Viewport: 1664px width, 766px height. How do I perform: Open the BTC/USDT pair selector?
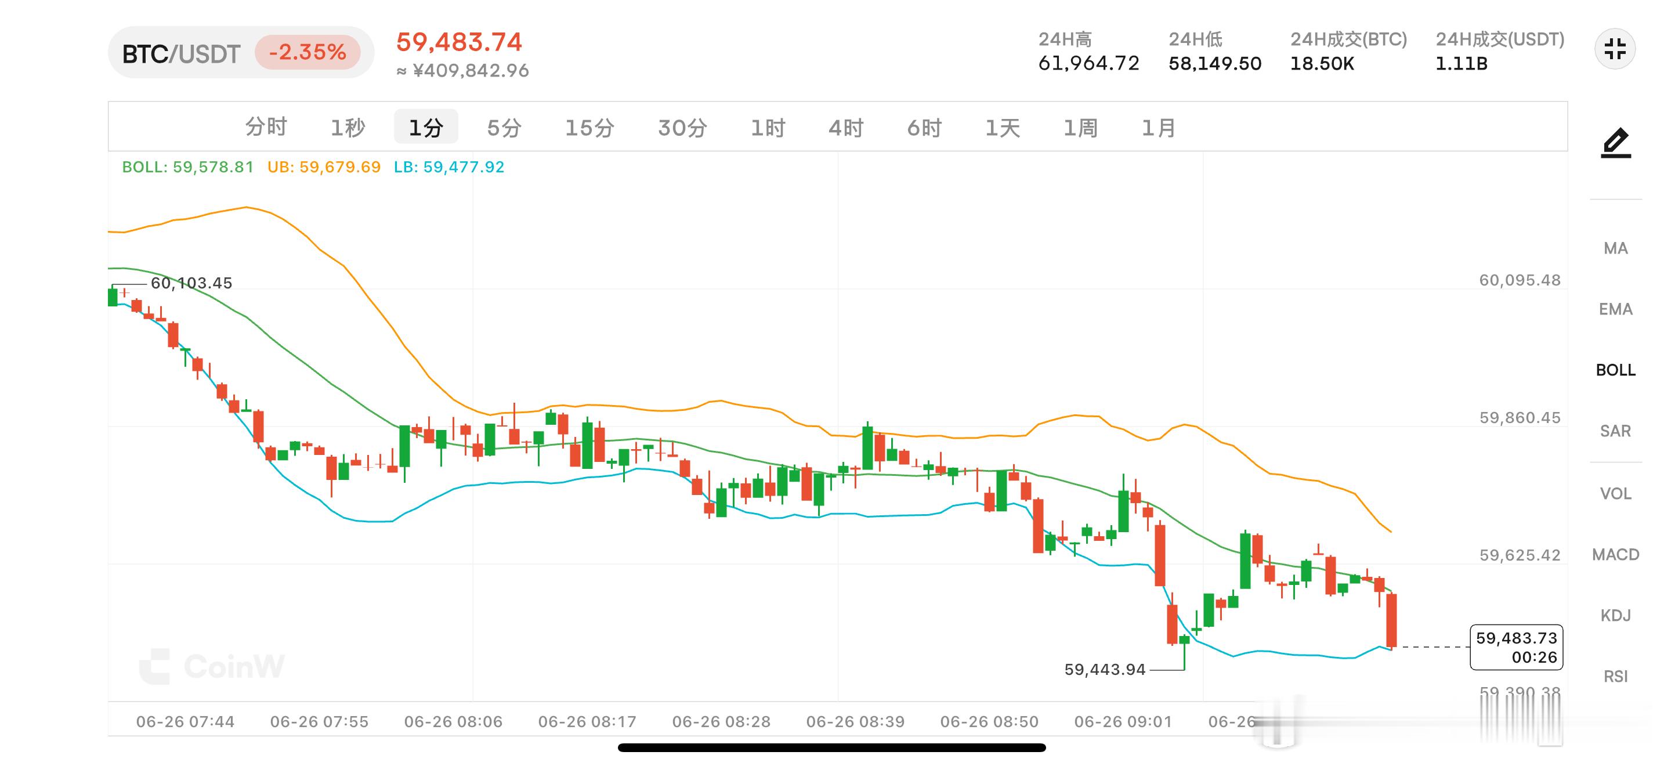[182, 53]
